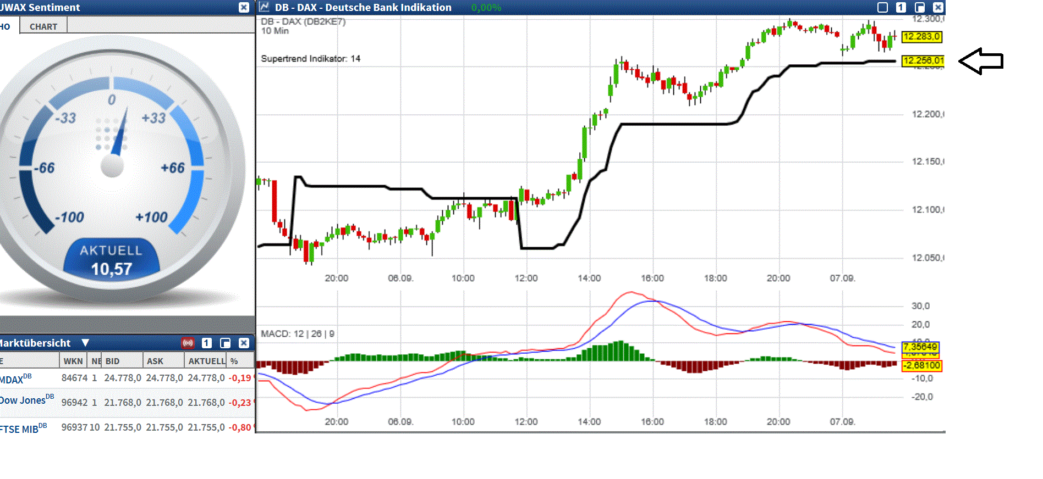Open the FTSE MIB instrument link
Viewport: 1043px width, 479px height.
(23, 428)
